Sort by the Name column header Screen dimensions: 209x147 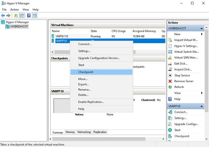[x=70, y=31]
